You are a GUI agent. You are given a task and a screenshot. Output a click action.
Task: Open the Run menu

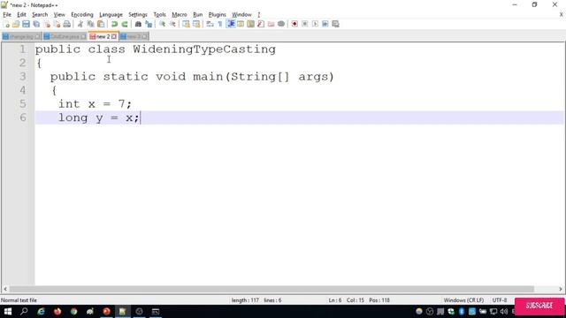pyautogui.click(x=197, y=15)
